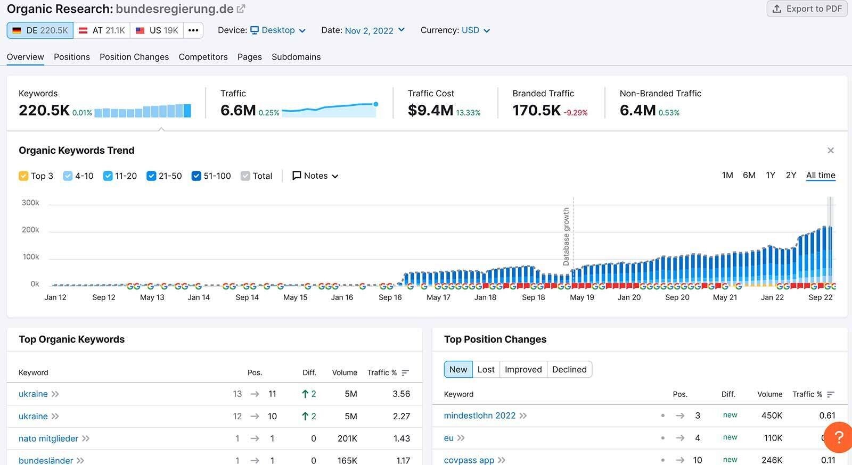852x465 pixels.
Task: Toggle the 51-100 positions checkbox
Action: coord(196,176)
